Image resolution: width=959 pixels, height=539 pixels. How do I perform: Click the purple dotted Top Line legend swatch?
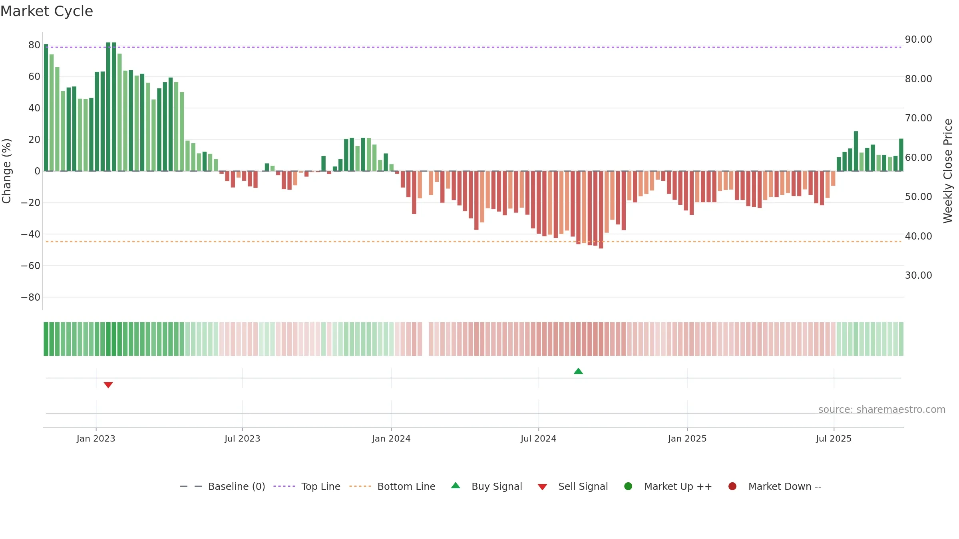284,486
